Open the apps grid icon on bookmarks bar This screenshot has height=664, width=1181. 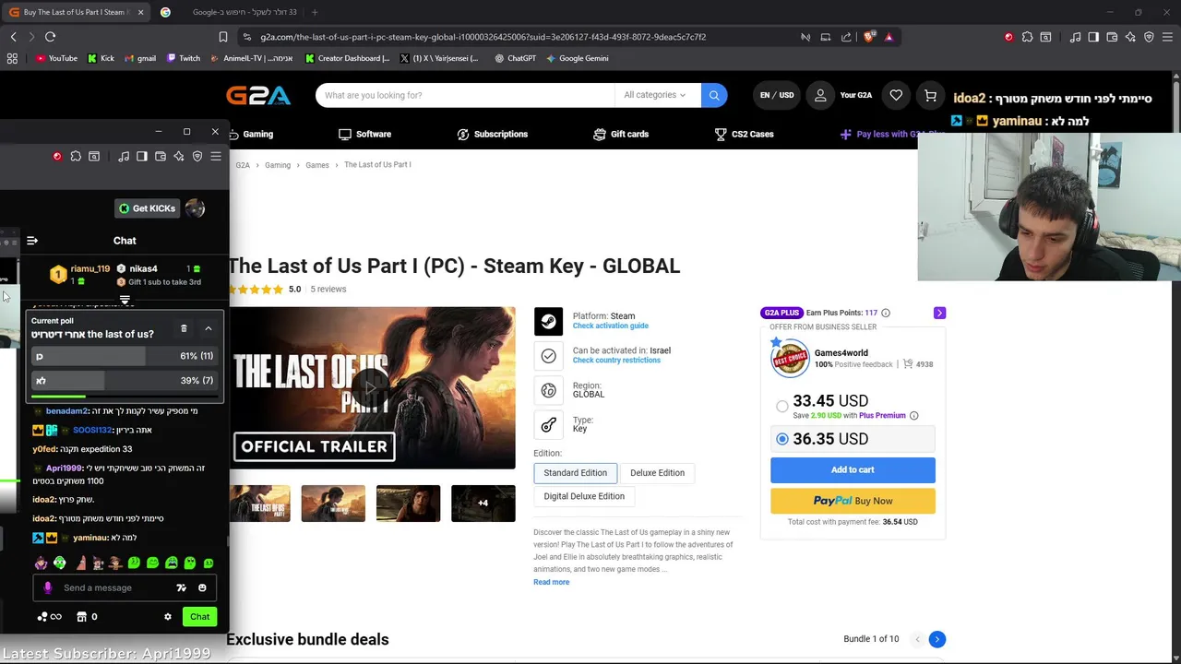pos(12,58)
